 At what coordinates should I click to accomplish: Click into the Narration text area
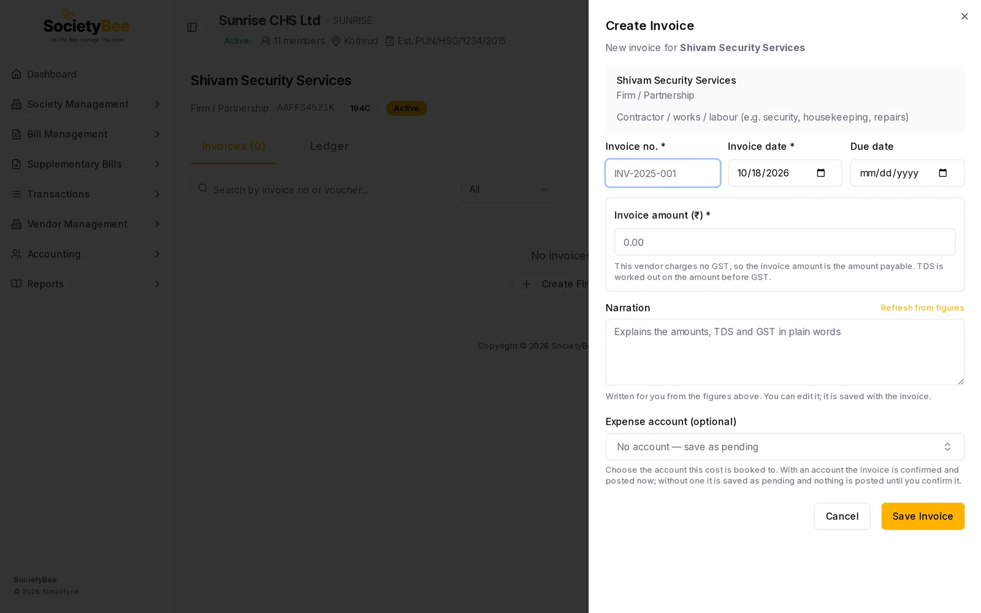(785, 352)
